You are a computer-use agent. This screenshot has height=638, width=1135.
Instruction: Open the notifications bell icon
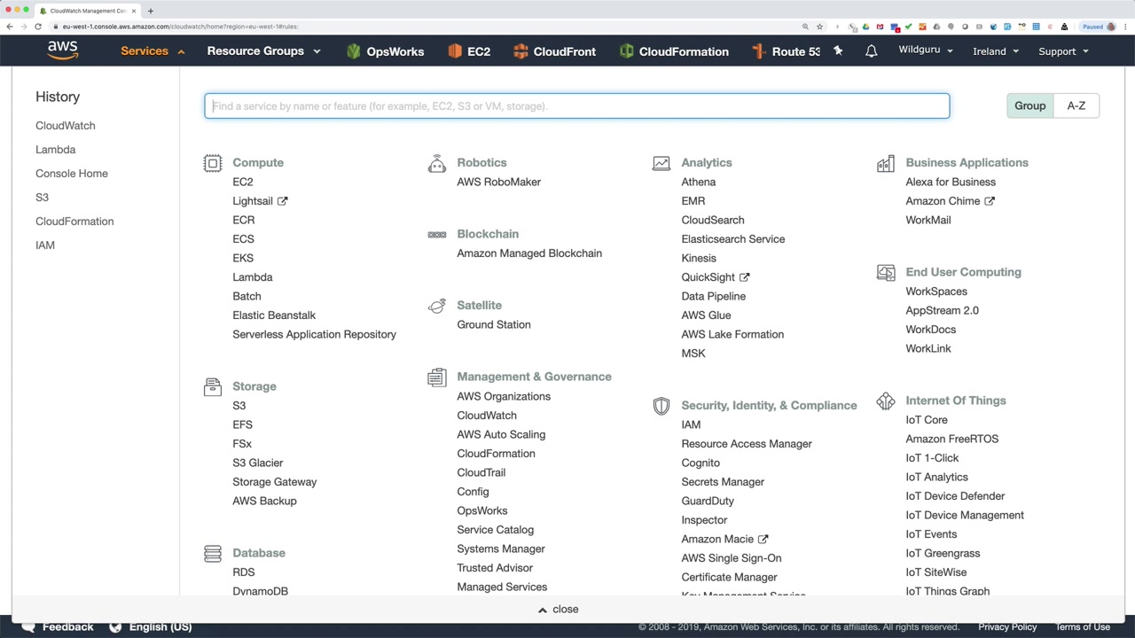[871, 51]
